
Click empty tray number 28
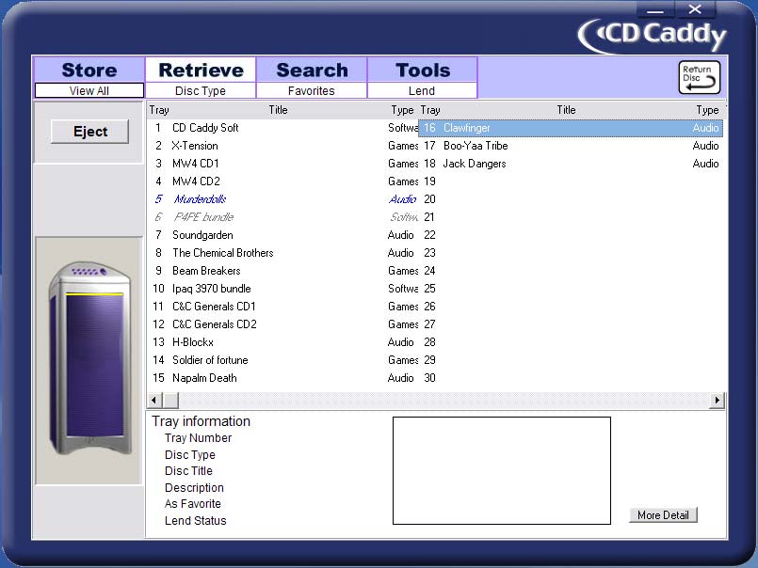[x=429, y=342]
